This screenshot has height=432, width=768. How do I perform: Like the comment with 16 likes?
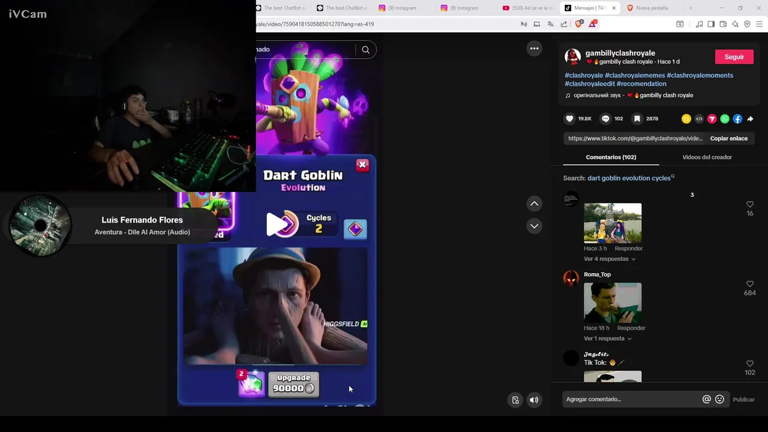pos(749,205)
